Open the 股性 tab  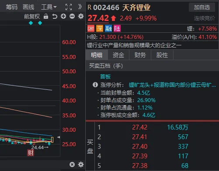tap(162, 55)
